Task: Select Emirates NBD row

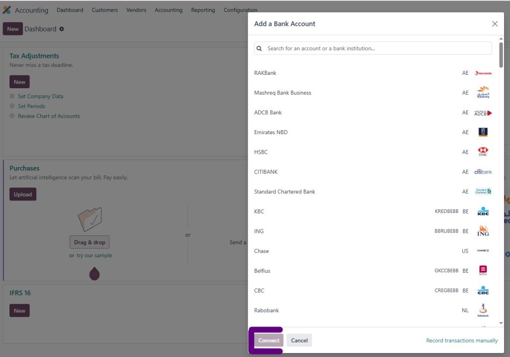Action: (x=373, y=132)
